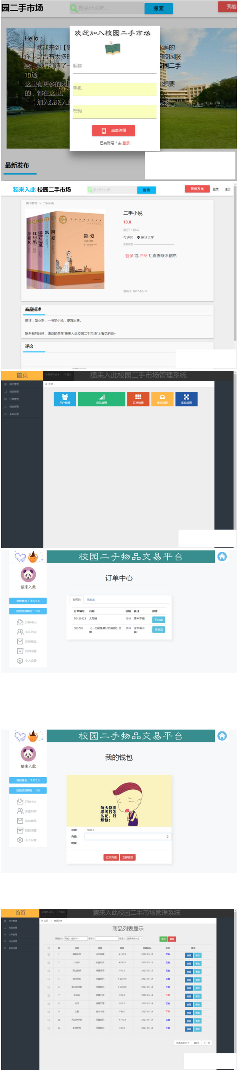
Task: Open the recharge amount dropdown in wallet
Action: pos(128,836)
